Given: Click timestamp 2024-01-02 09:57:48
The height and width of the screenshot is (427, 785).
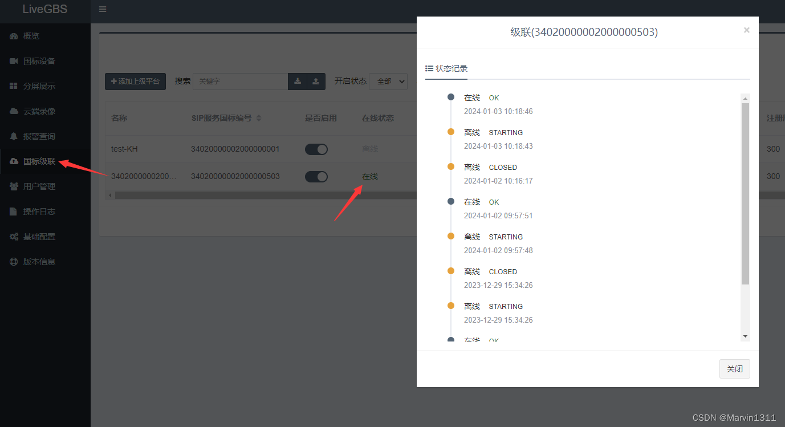Looking at the screenshot, I should tap(498, 250).
